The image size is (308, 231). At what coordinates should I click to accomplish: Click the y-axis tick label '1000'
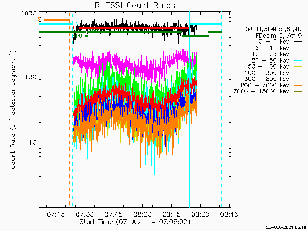(x=29, y=13)
